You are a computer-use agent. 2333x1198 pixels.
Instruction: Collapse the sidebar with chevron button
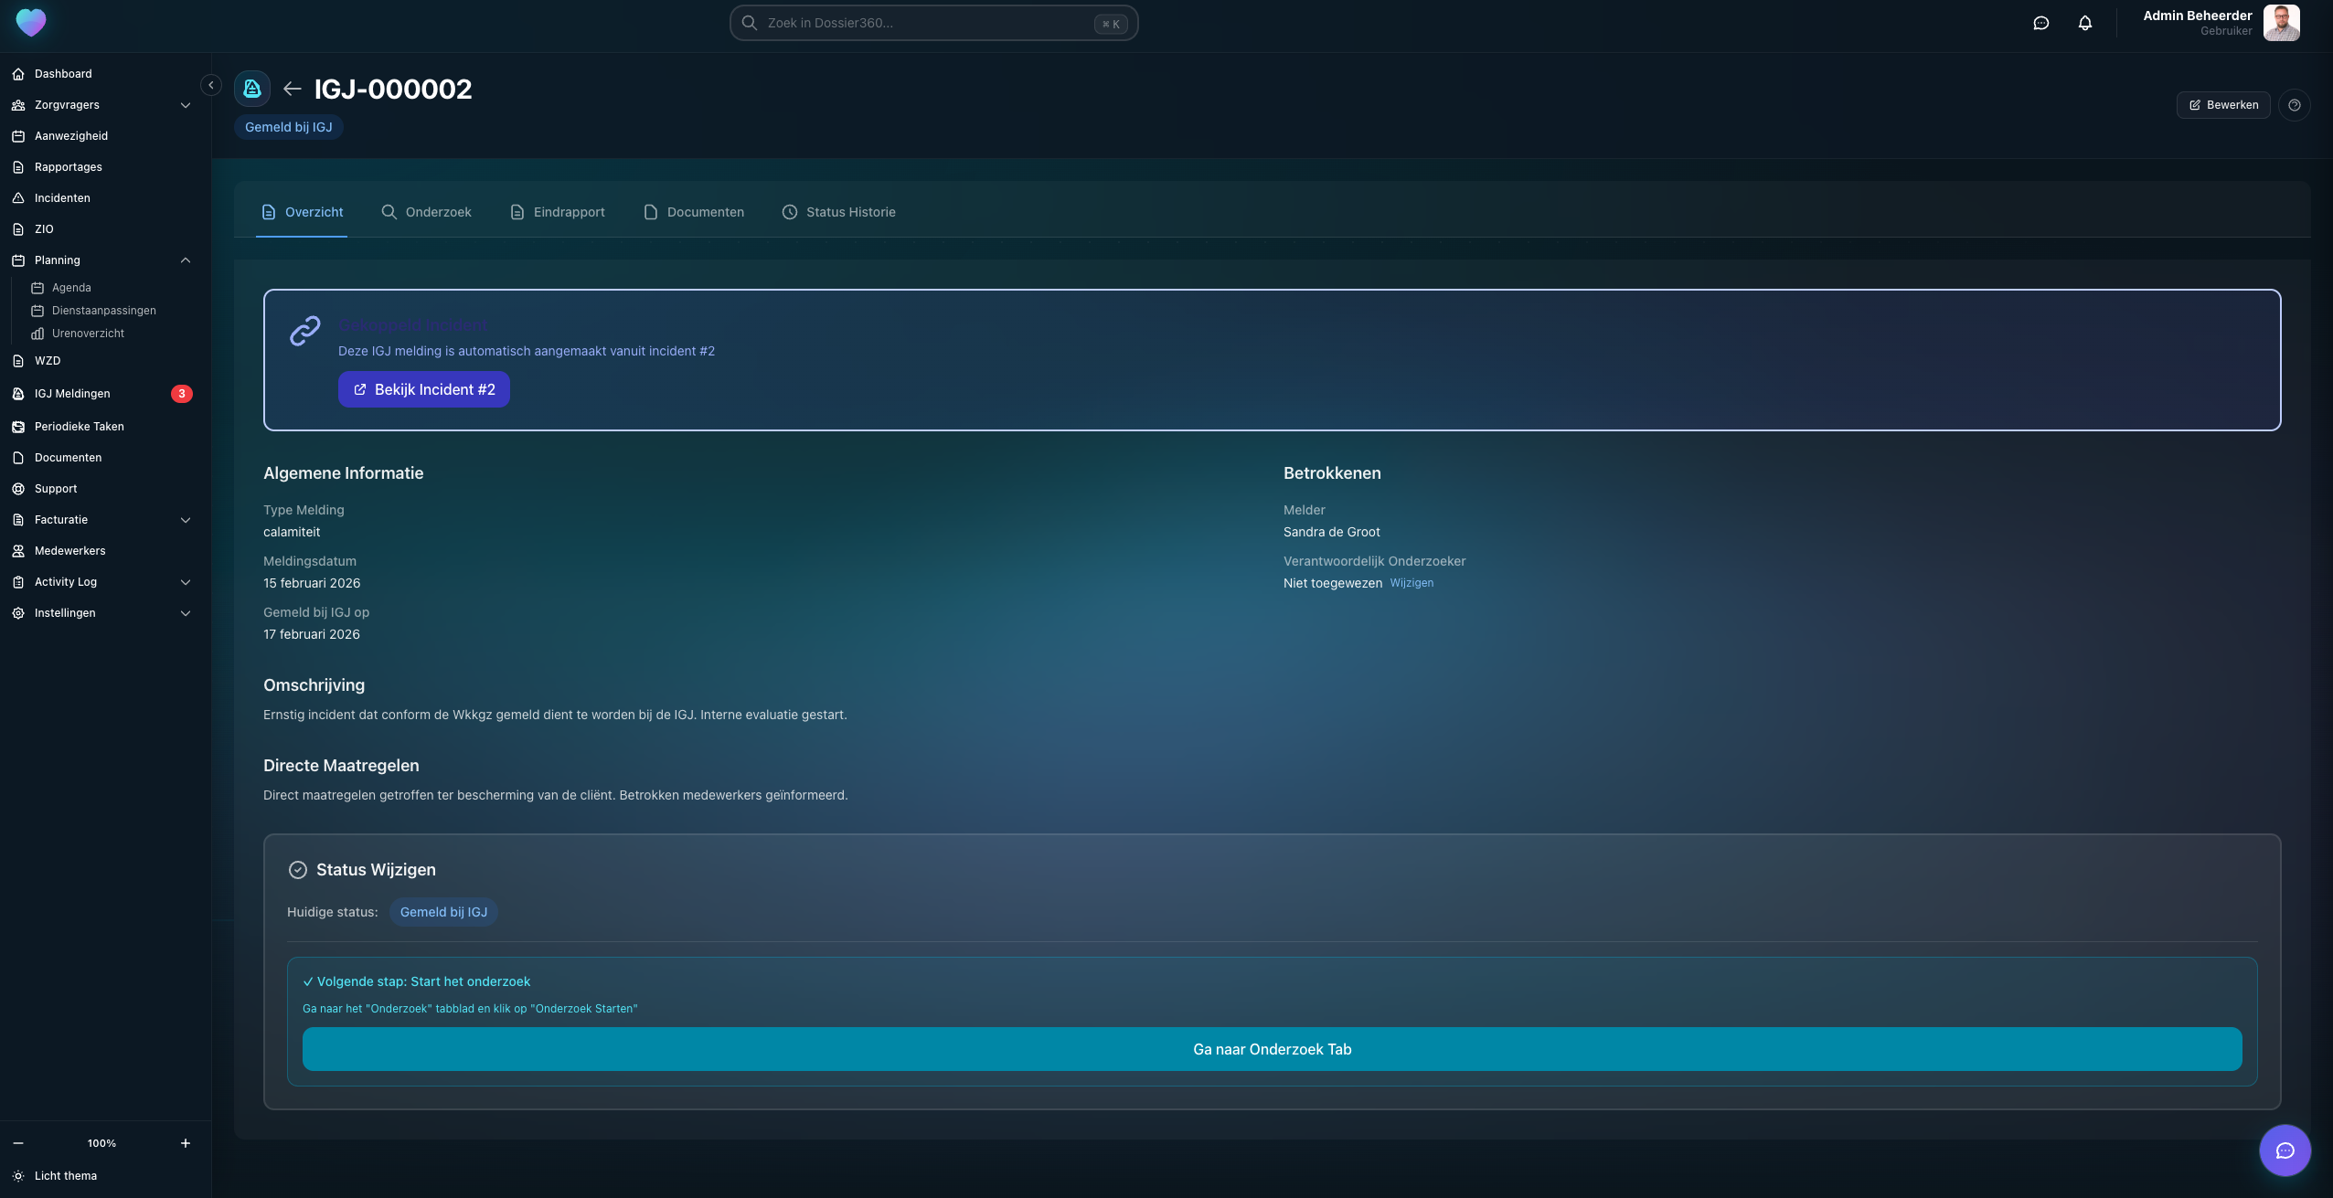(x=211, y=85)
